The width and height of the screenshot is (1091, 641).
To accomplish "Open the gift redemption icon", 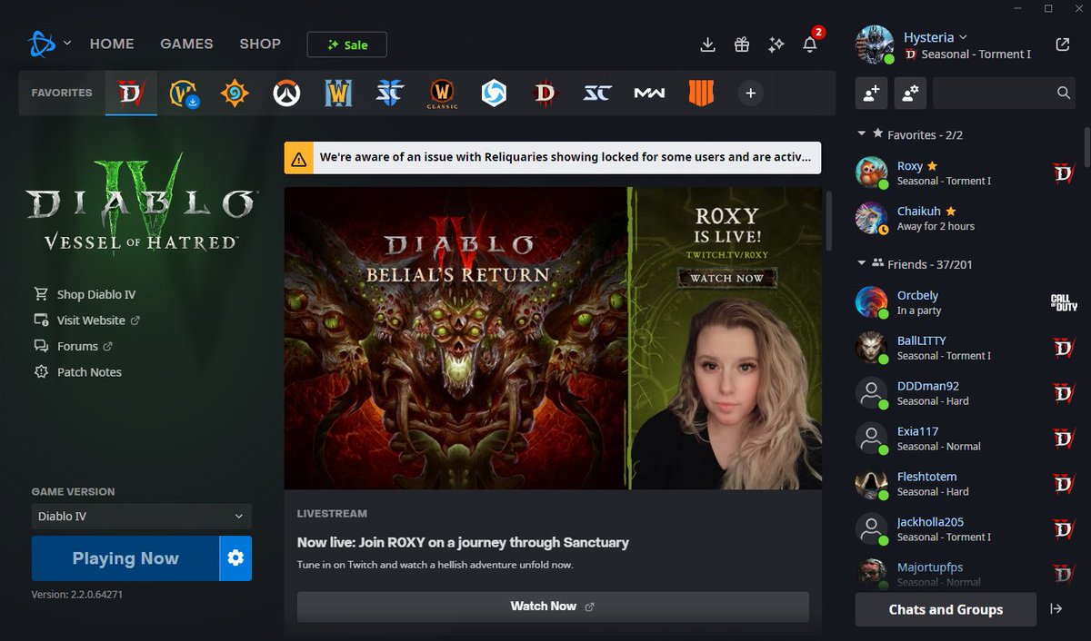I will (x=741, y=44).
